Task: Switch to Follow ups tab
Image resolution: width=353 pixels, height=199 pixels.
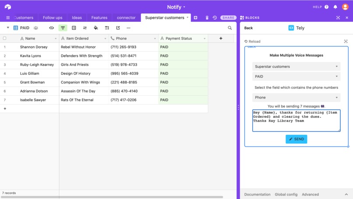Action: (53, 17)
